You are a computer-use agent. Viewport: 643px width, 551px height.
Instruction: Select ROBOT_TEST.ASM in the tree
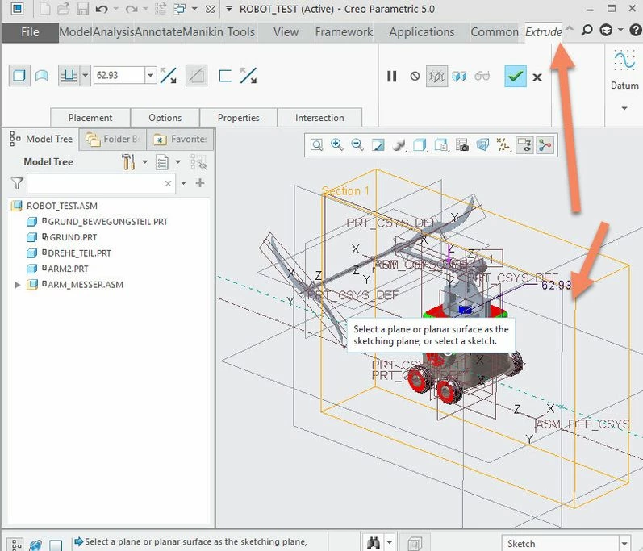click(62, 206)
